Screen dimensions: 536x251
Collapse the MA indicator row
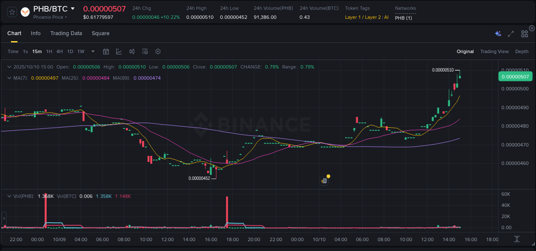click(x=9, y=78)
